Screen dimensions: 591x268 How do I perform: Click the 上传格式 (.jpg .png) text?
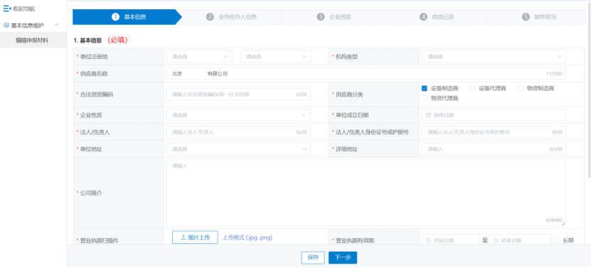point(247,237)
